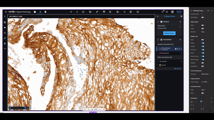Viewport: 214px width, 120px height.
Task: Collapse the Annotations panel
Action: [x=180, y=40]
